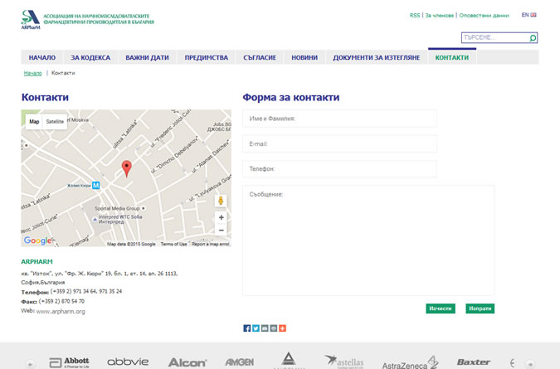Open the ЗА КОДЕКСА menu item
Viewport: 560px width, 369px height.
(90, 57)
